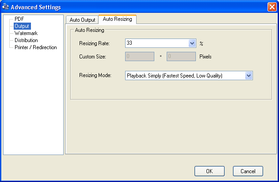Viewport: 279px width, 182px height.
Task: Select PDF in the settings tree
Action: 19,19
